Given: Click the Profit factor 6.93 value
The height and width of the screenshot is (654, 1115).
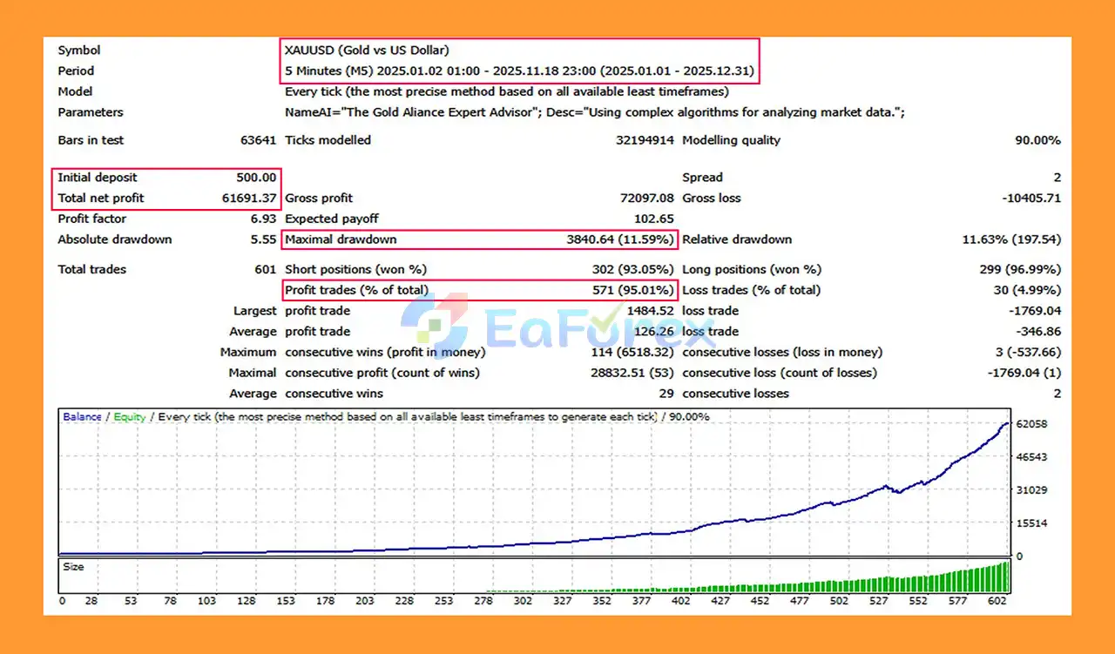Looking at the screenshot, I should tap(262, 219).
